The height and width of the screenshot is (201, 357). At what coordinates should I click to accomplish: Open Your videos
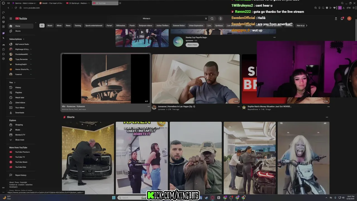pyautogui.click(x=21, y=107)
